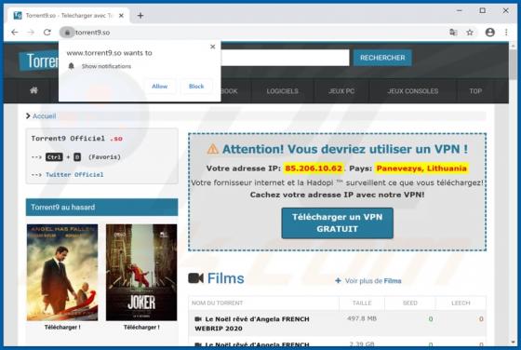The width and height of the screenshot is (521, 350).
Task: Click the NOM DU TORRENT column header
Action: pos(217,303)
